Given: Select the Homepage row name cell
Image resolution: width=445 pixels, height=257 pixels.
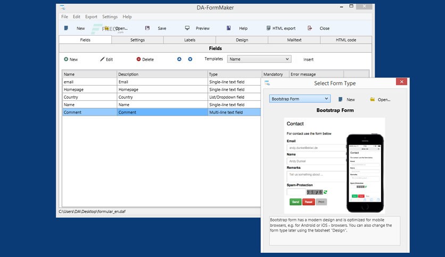Looking at the screenshot, I should coord(89,89).
